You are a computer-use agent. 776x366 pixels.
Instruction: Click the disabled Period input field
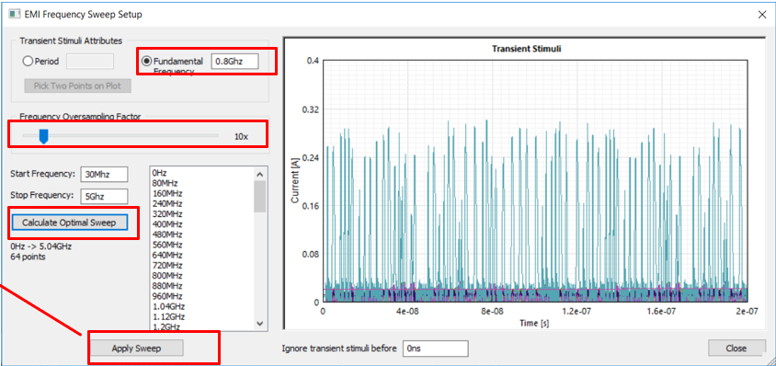[90, 62]
